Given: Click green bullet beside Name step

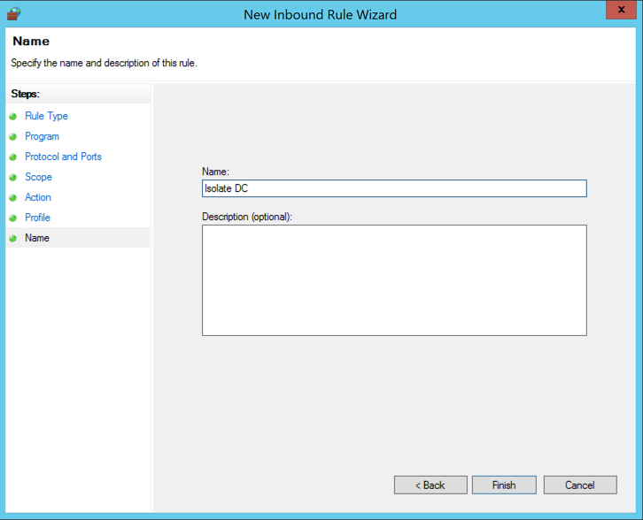Looking at the screenshot, I should point(13,238).
